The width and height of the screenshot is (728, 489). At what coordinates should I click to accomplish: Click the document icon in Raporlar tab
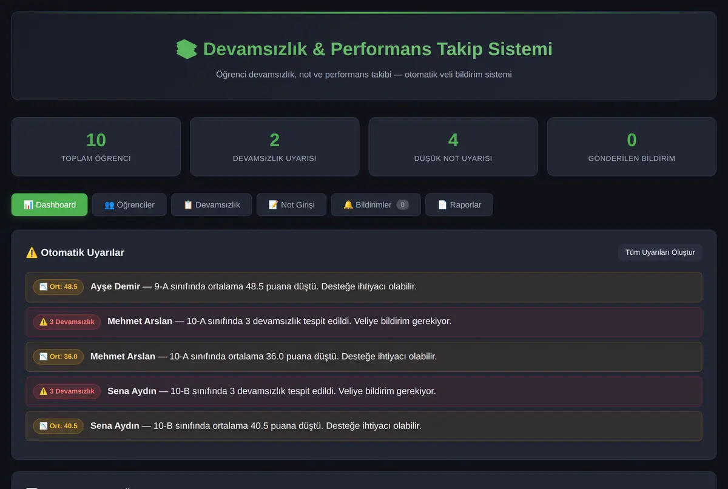click(442, 205)
